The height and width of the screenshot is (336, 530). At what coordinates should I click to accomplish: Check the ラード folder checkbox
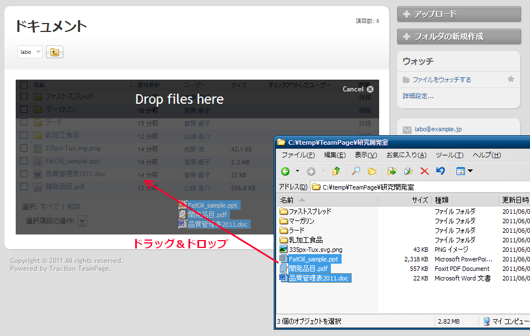[x=24, y=122]
